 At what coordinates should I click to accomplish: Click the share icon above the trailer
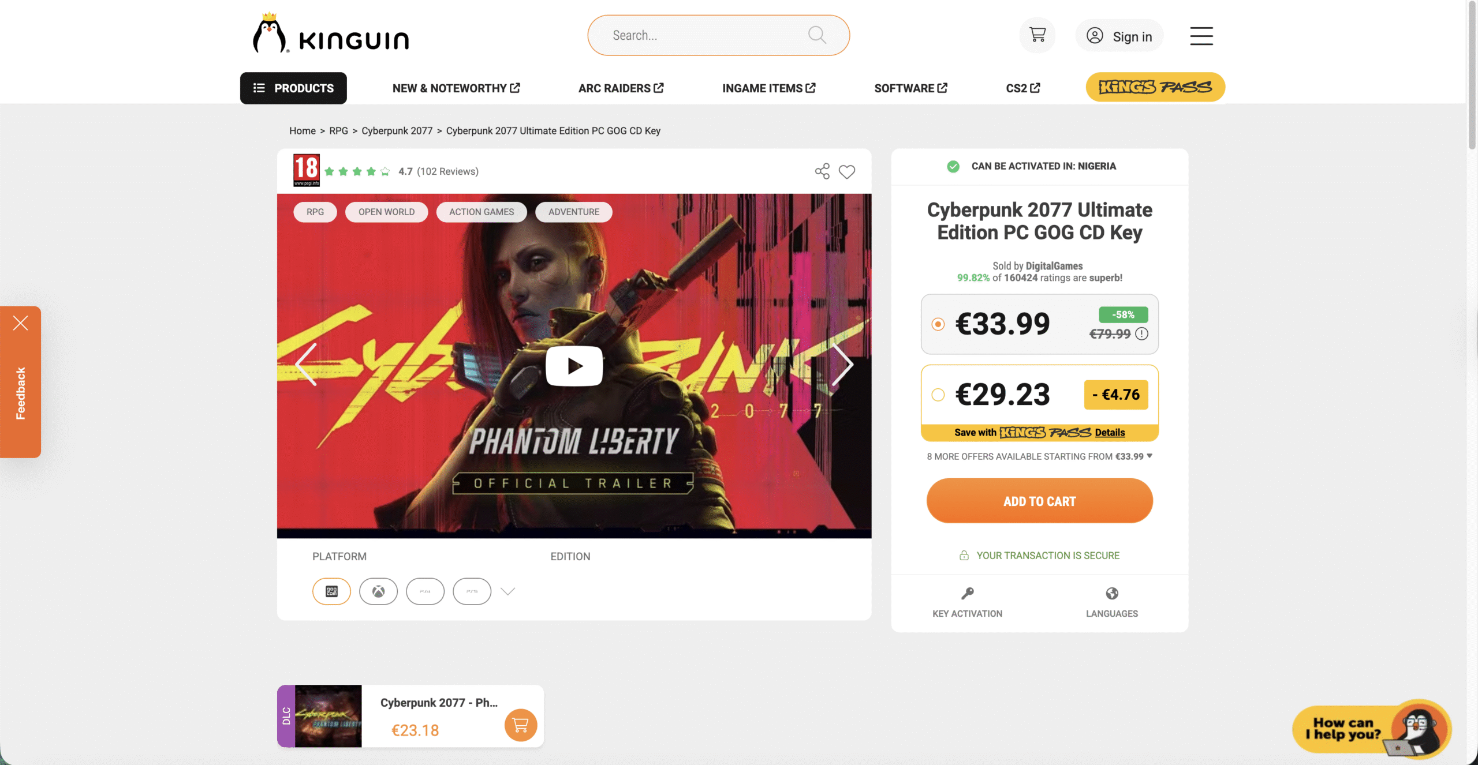tap(822, 171)
